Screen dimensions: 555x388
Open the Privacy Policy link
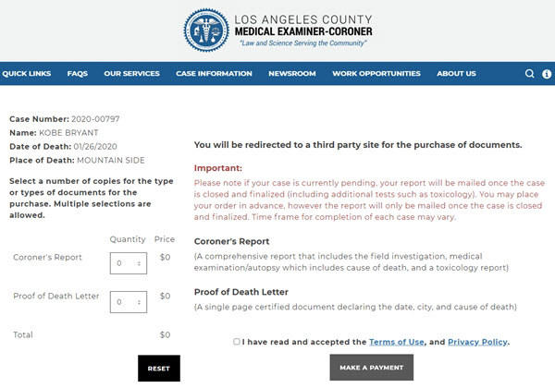[477, 342]
